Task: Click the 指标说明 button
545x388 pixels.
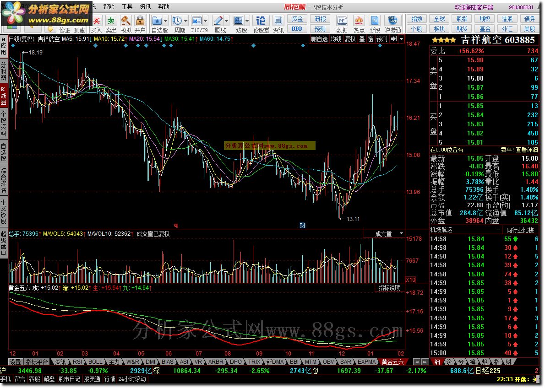Action: pyautogui.click(x=389, y=288)
